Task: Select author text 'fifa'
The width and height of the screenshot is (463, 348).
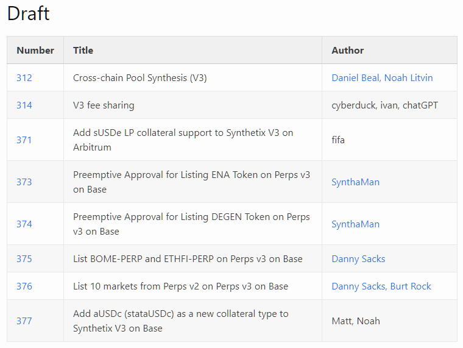Action: (338, 140)
